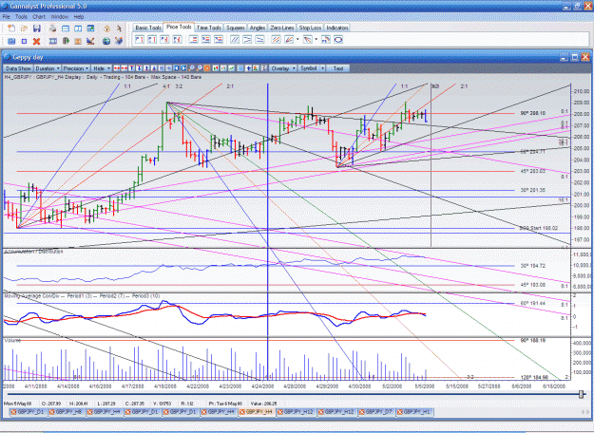Click the blue cross icon in chart toolbar

tap(248, 68)
